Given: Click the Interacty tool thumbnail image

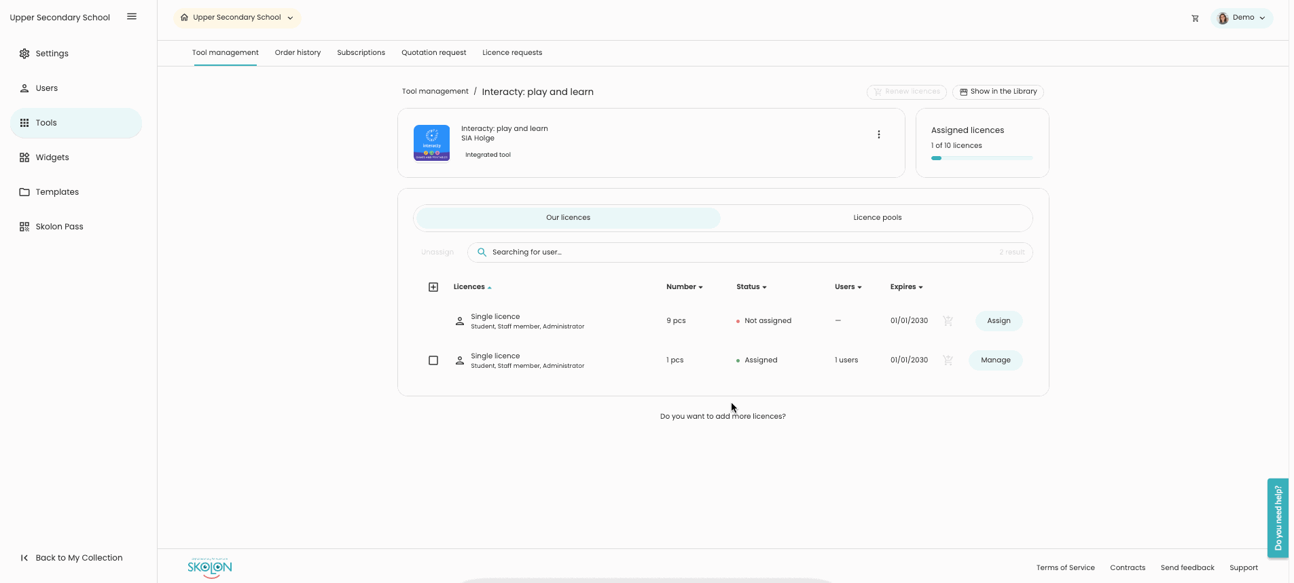Looking at the screenshot, I should pos(431,143).
